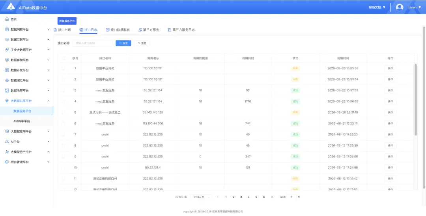
Task: Check the row 1 数据中台测试 checkbox
Action: [x=63, y=68]
